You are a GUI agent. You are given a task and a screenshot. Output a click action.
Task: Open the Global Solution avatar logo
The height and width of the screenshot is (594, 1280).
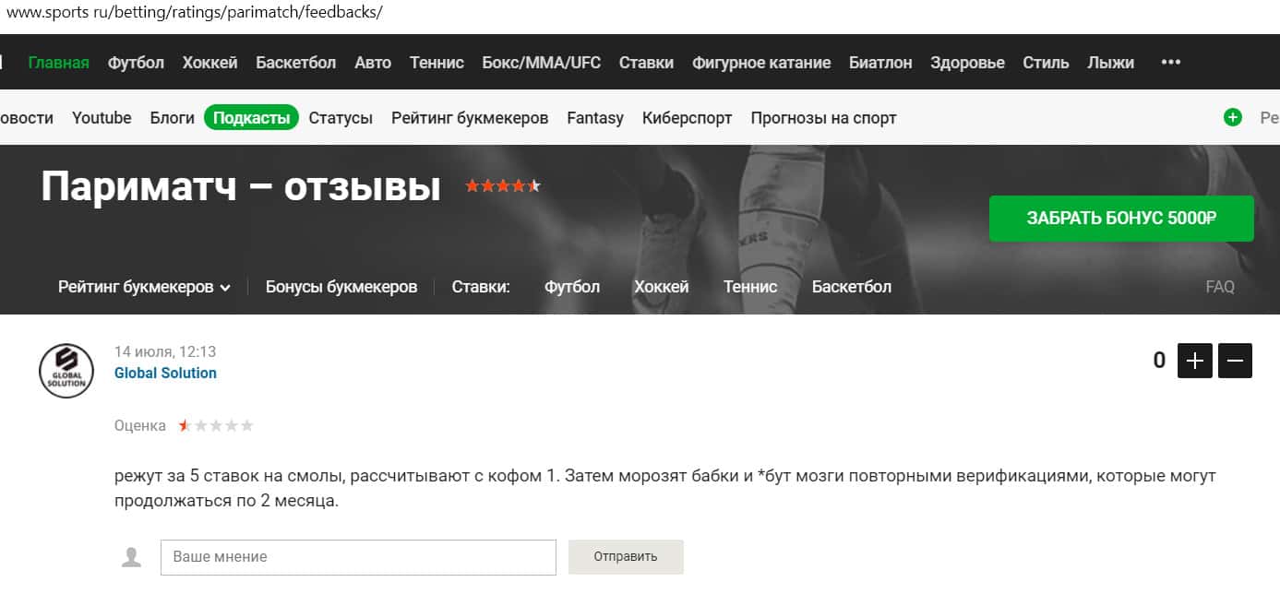tap(66, 371)
